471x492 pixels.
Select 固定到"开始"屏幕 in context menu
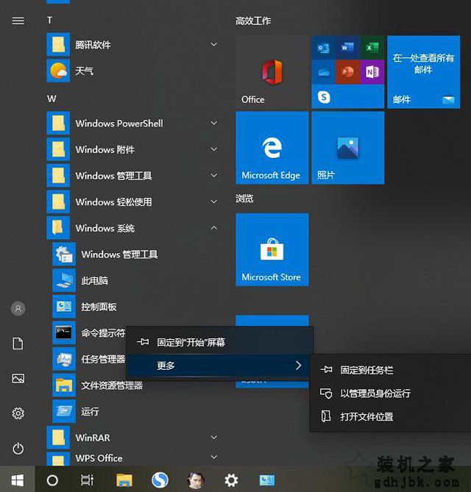pyautogui.click(x=220, y=342)
